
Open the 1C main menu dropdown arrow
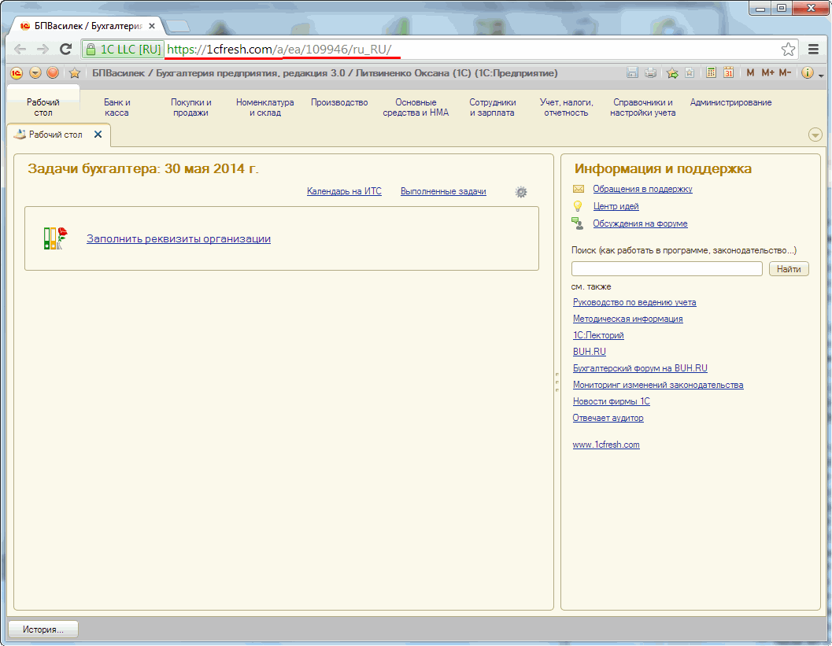click(x=35, y=73)
